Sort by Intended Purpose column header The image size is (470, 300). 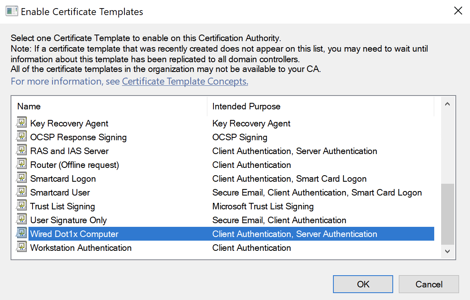246,107
